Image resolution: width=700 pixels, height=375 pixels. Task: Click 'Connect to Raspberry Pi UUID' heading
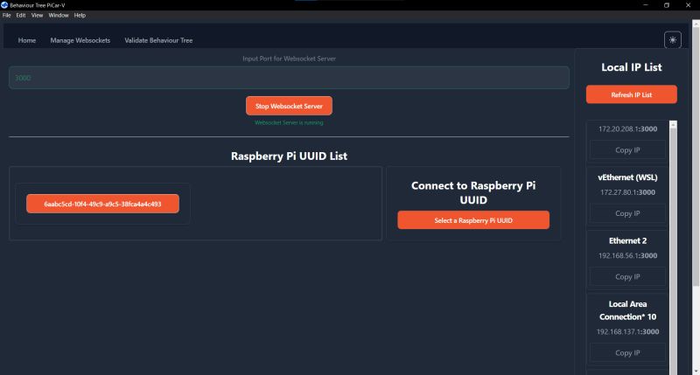[473, 192]
